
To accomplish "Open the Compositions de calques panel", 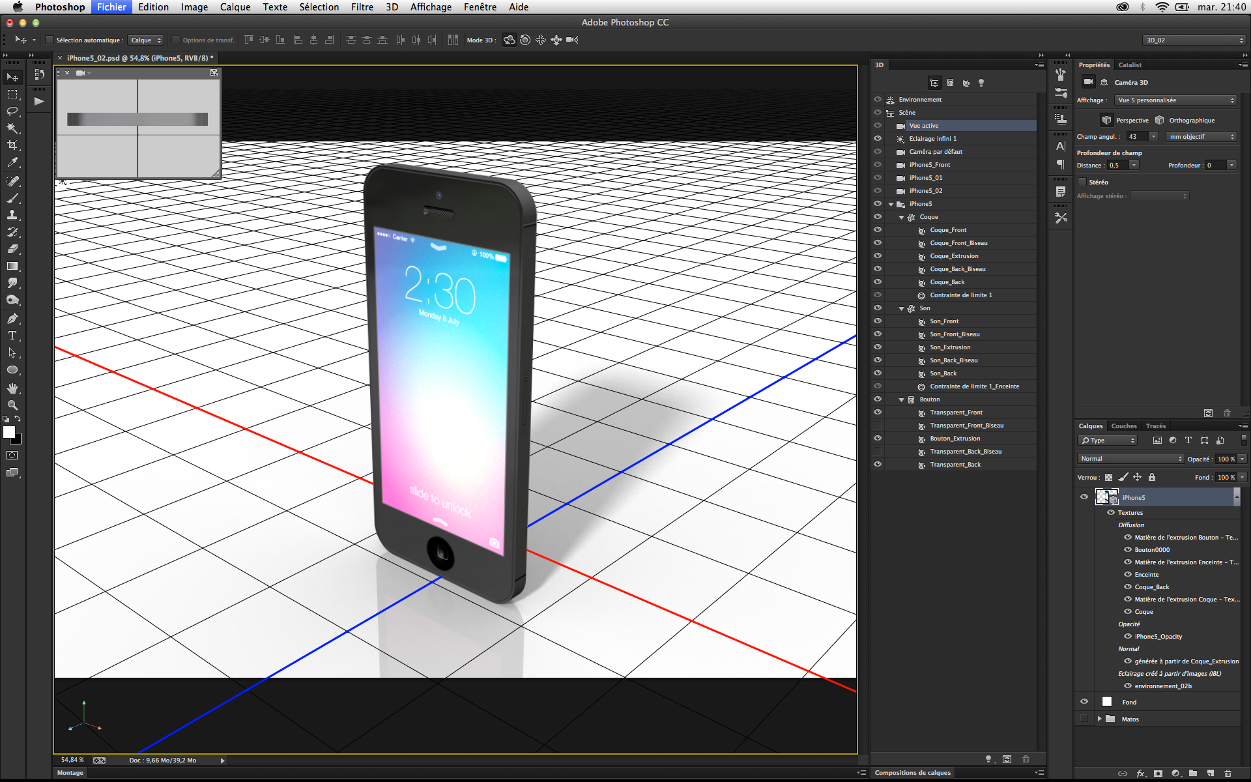I will point(912,772).
